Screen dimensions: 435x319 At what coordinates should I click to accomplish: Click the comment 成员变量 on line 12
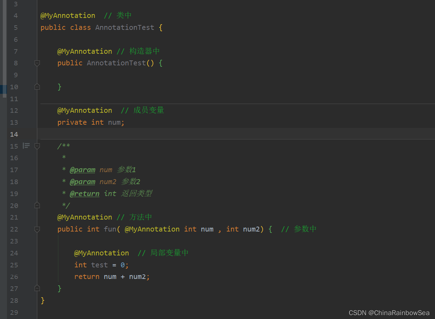[x=149, y=110]
